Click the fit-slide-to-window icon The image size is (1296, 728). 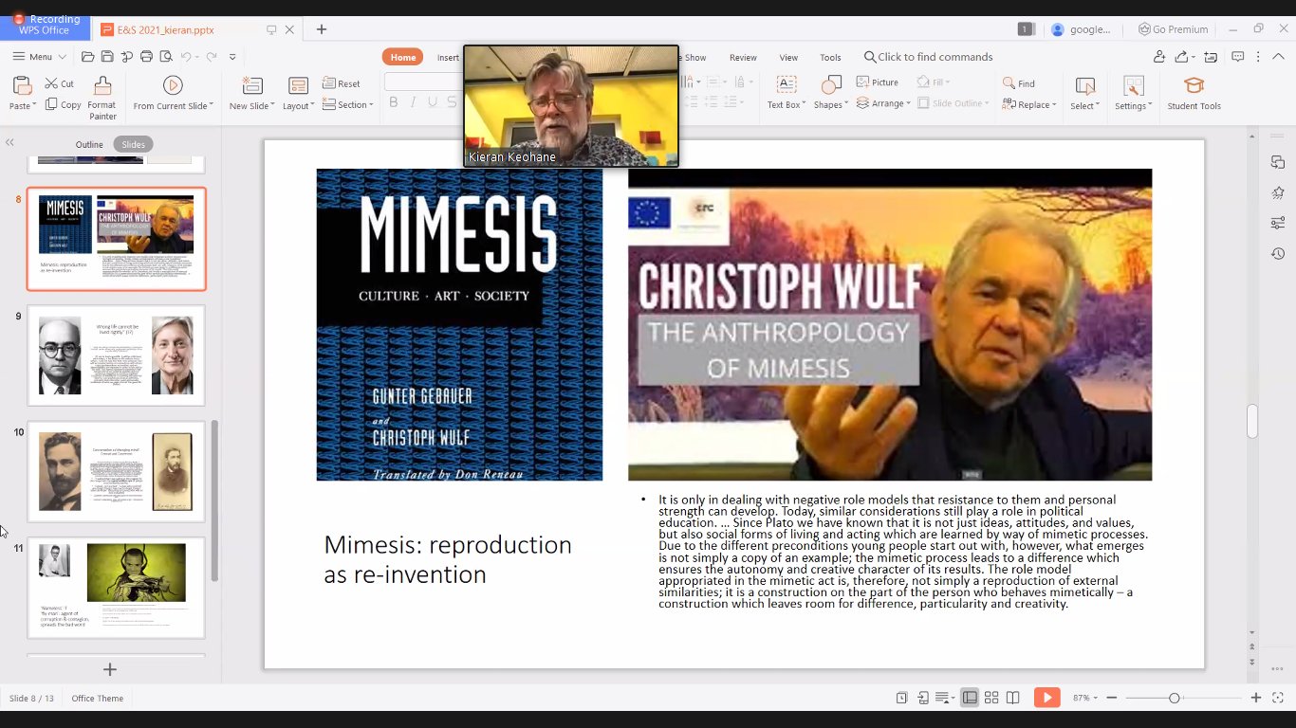pyautogui.click(x=1276, y=698)
